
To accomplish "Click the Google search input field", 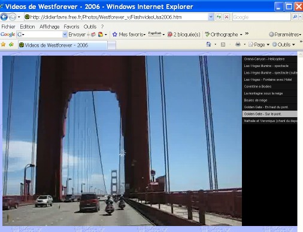I will coord(262,17).
